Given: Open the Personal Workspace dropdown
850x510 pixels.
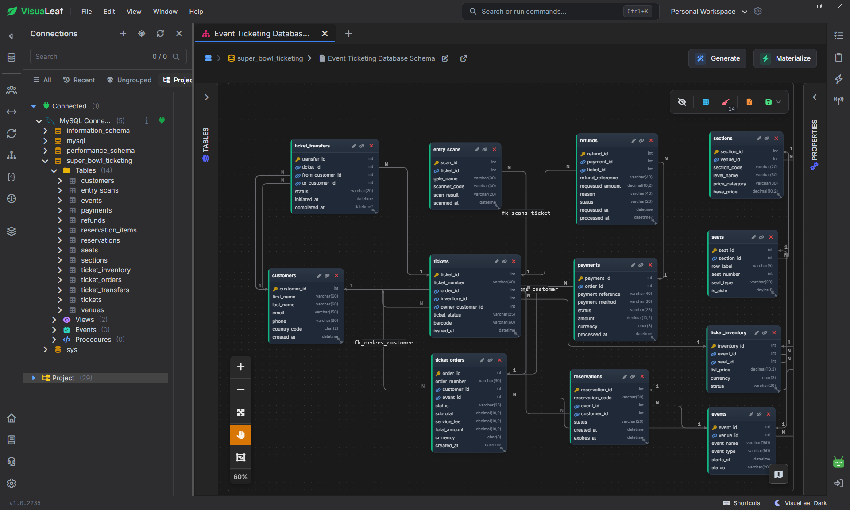Looking at the screenshot, I should point(708,12).
